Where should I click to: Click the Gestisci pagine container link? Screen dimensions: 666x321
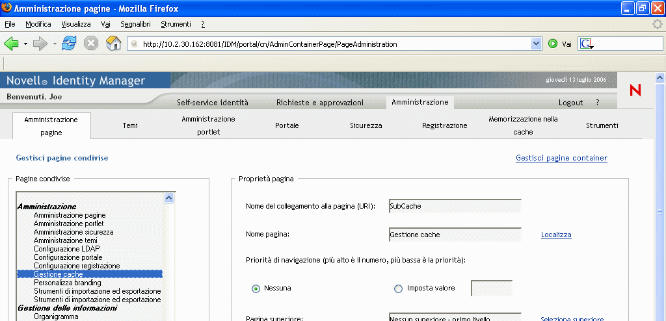(561, 158)
